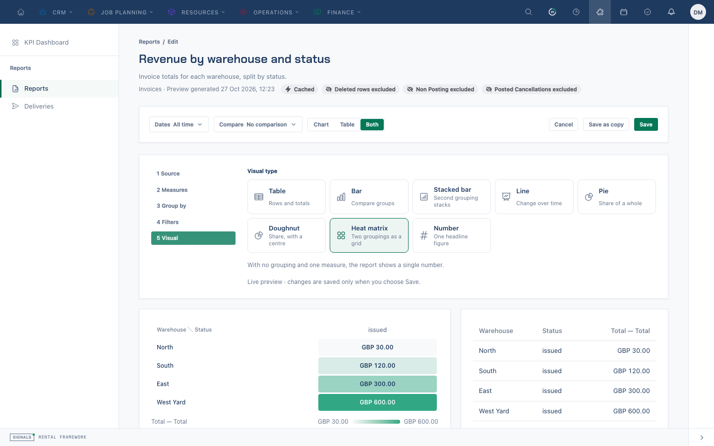714x446 pixels.
Task: Cancel editing the report
Action: 563,124
